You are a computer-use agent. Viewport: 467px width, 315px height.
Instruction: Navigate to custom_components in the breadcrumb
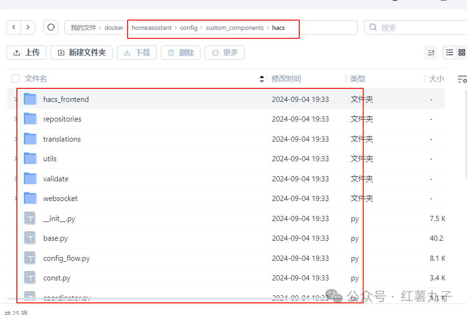235,28
